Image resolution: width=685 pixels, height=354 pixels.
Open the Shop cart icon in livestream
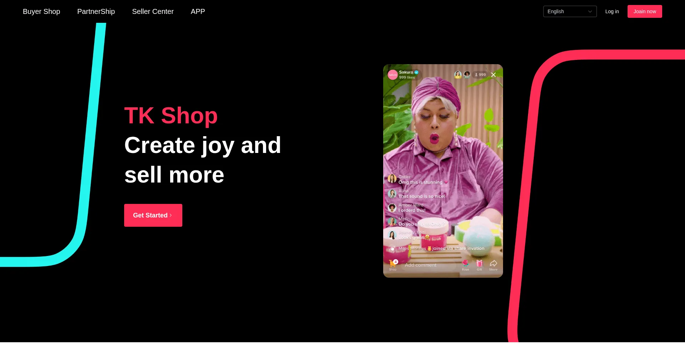[393, 264]
